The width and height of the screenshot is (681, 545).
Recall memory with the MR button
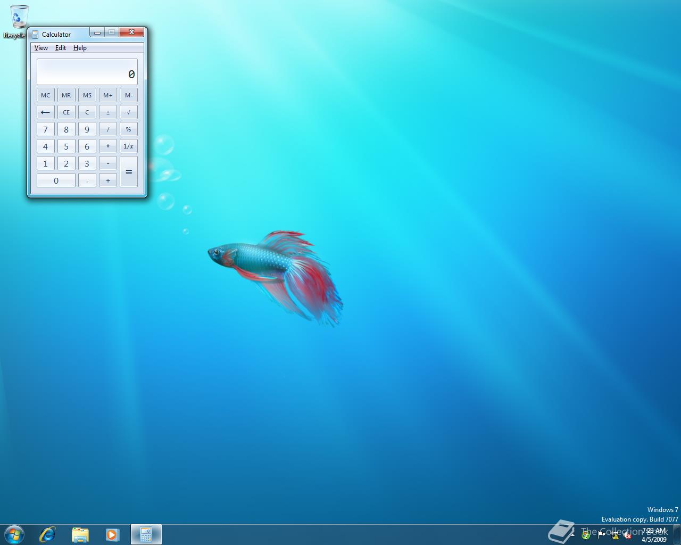(66, 95)
